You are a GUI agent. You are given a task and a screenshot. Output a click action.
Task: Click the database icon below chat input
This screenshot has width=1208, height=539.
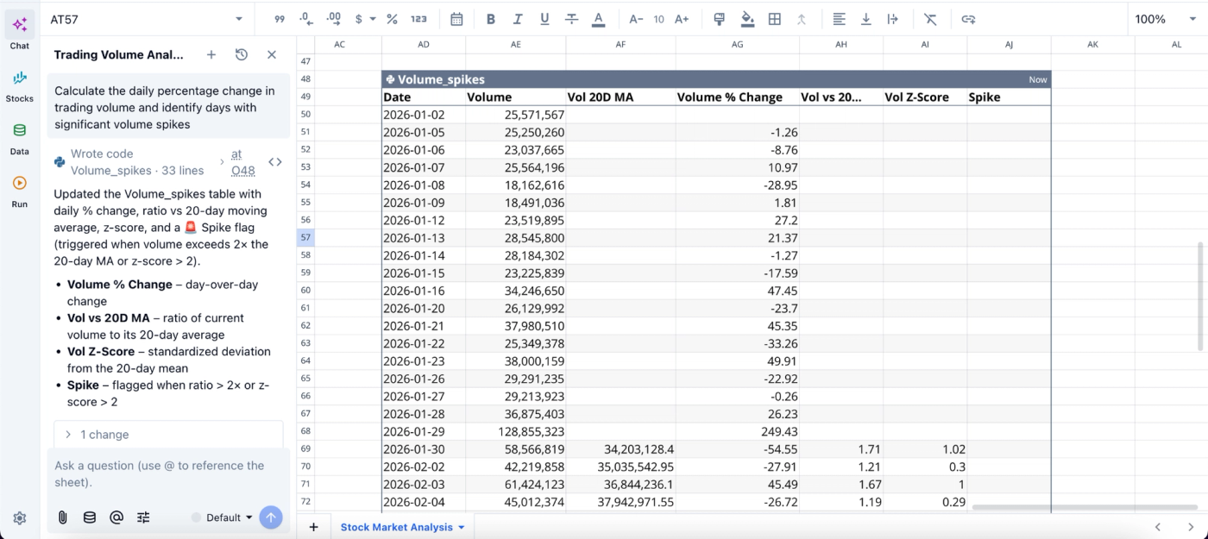coord(89,517)
